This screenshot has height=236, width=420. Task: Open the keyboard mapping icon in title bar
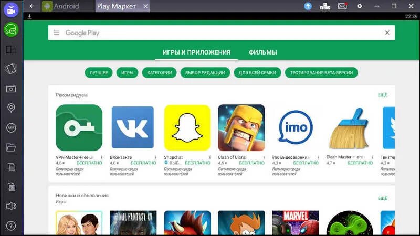pyautogui.click(x=325, y=6)
